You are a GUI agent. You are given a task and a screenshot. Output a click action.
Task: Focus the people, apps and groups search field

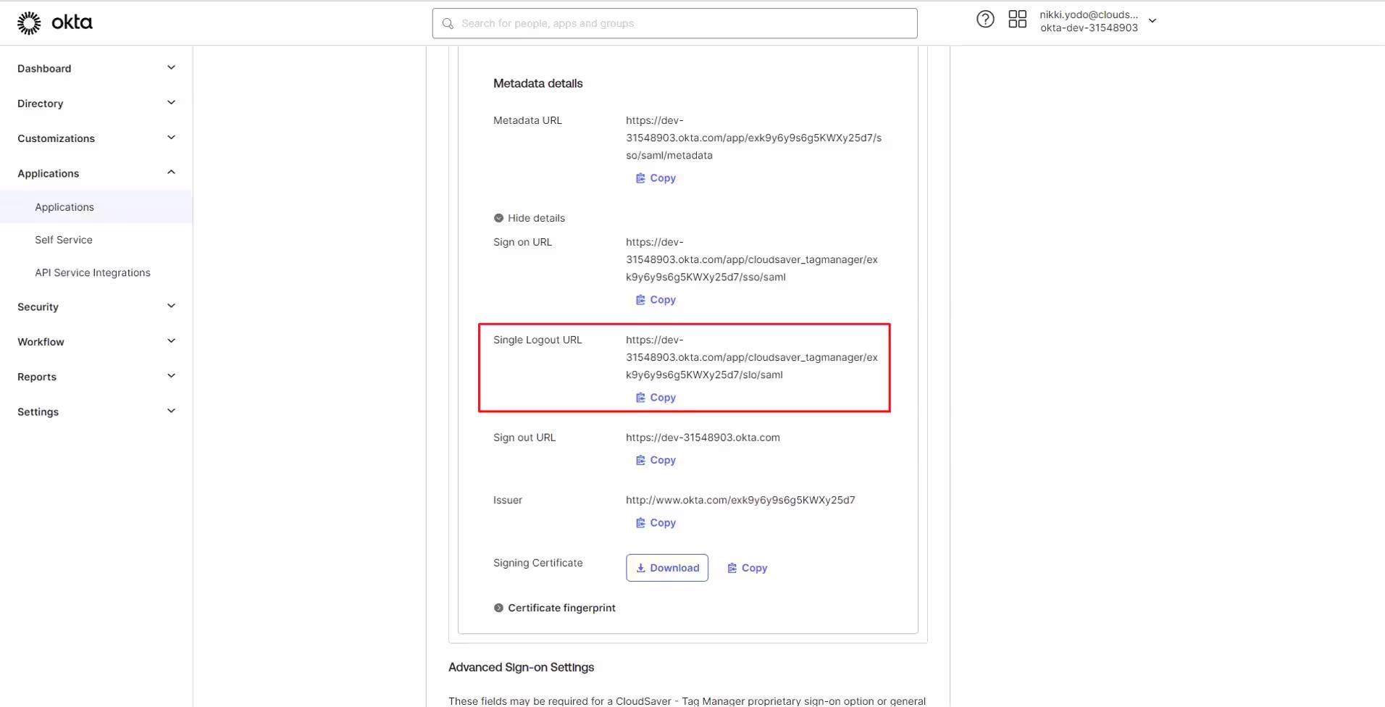pos(674,23)
